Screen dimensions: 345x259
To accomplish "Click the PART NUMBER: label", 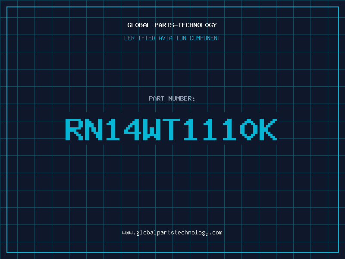I will pyautogui.click(x=172, y=98).
